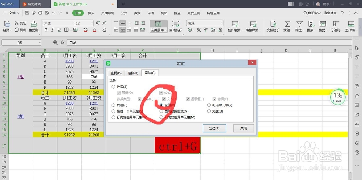This screenshot has height=180, width=362.
Task: Switch to the 查找(D) dialog tab
Action: coord(116,73)
